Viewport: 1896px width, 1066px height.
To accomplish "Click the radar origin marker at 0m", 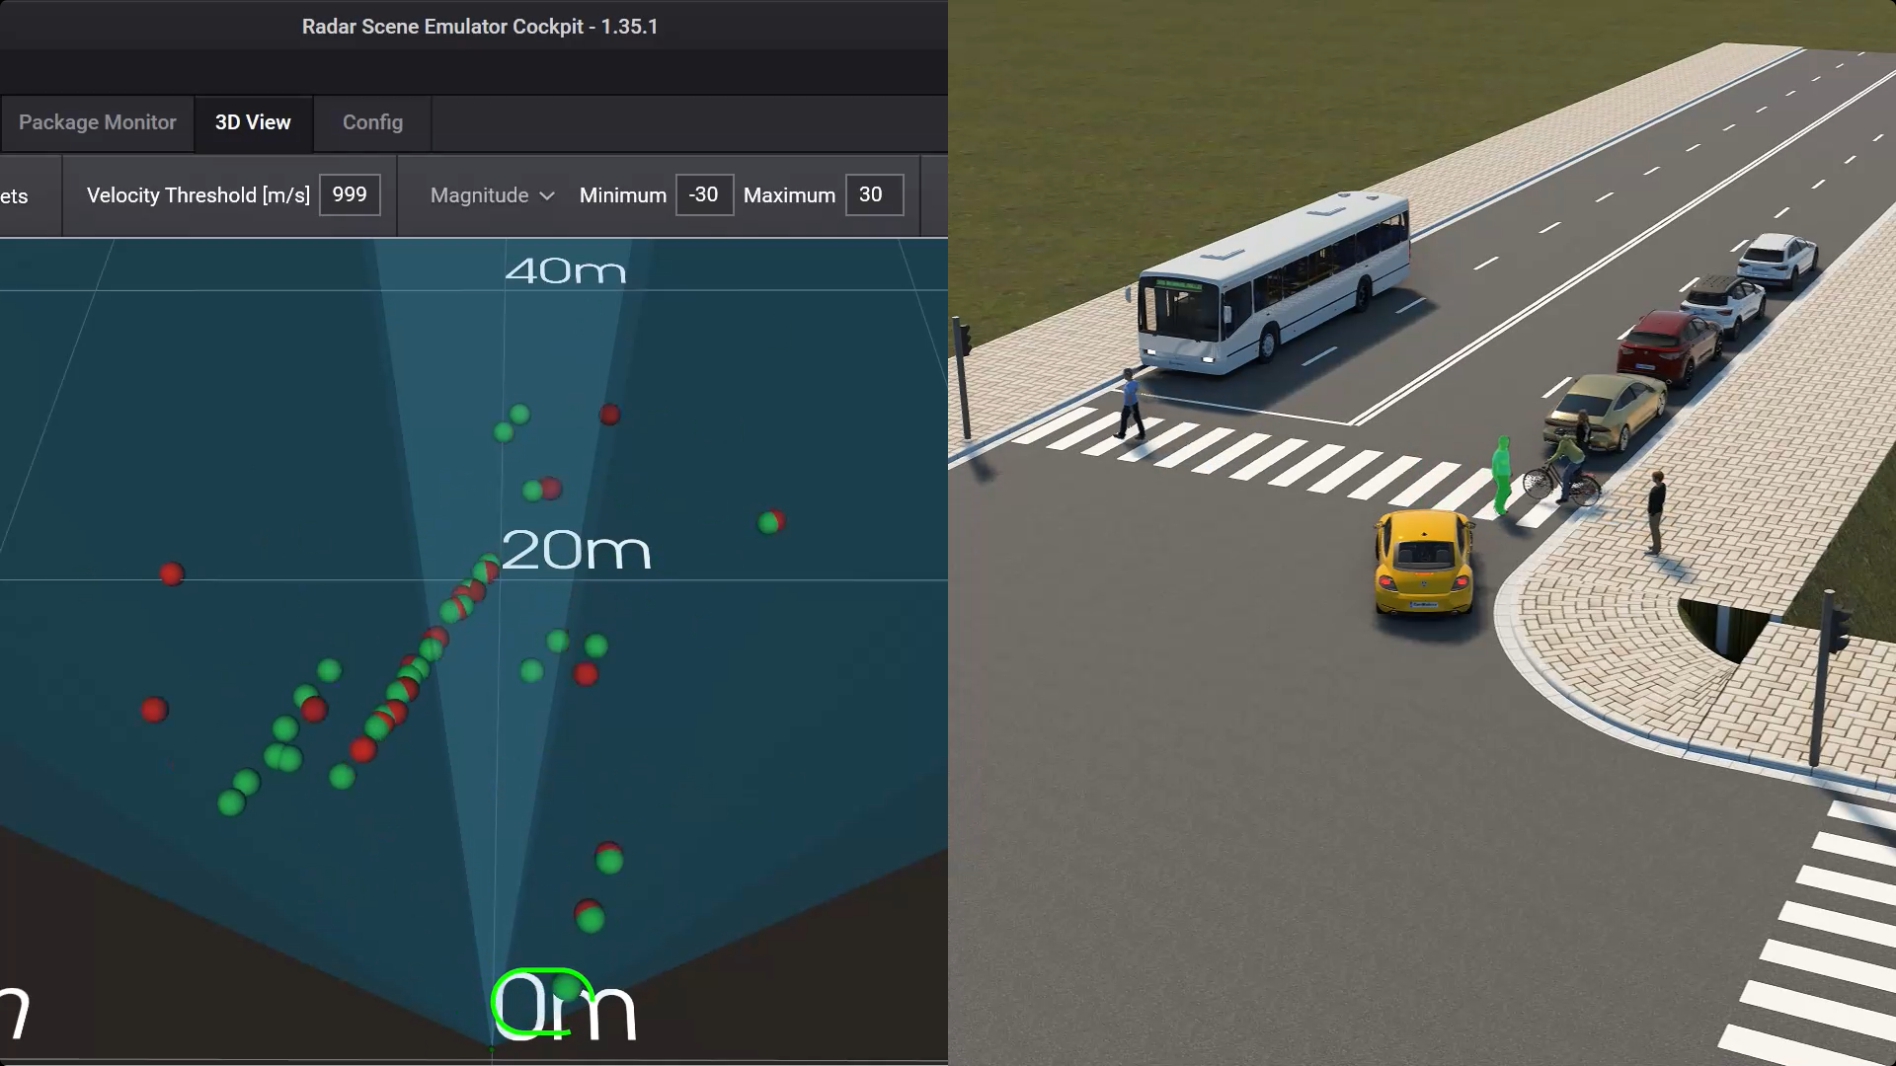I will click(542, 1000).
